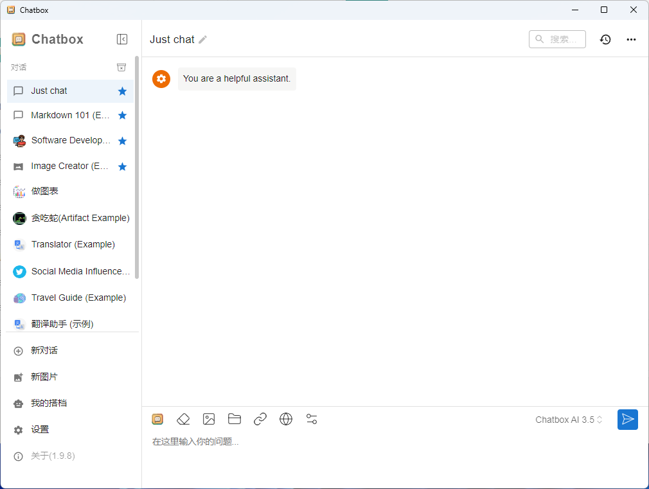Collapse the sidebar panel icon
This screenshot has width=649, height=489.
122,39
